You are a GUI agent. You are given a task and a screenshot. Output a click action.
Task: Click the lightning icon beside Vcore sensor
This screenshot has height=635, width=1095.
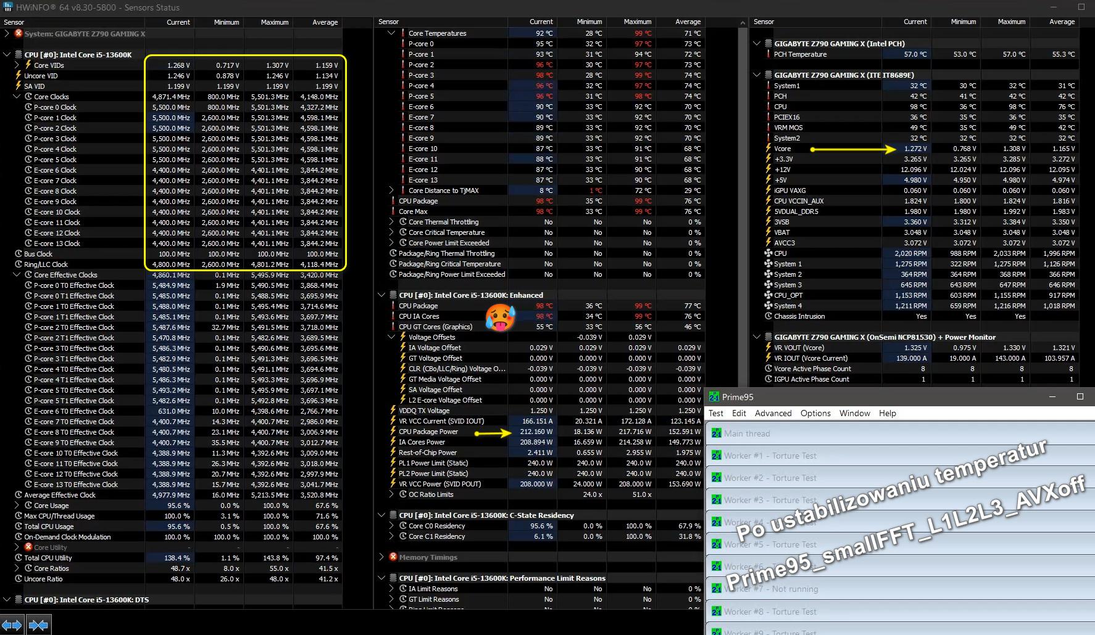tap(768, 149)
